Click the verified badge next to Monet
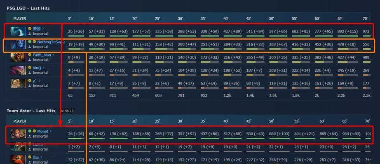380x164 pixels. coord(34,131)
